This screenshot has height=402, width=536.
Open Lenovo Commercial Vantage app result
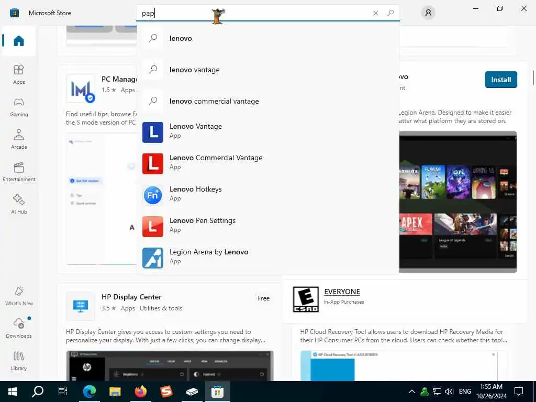point(267,164)
